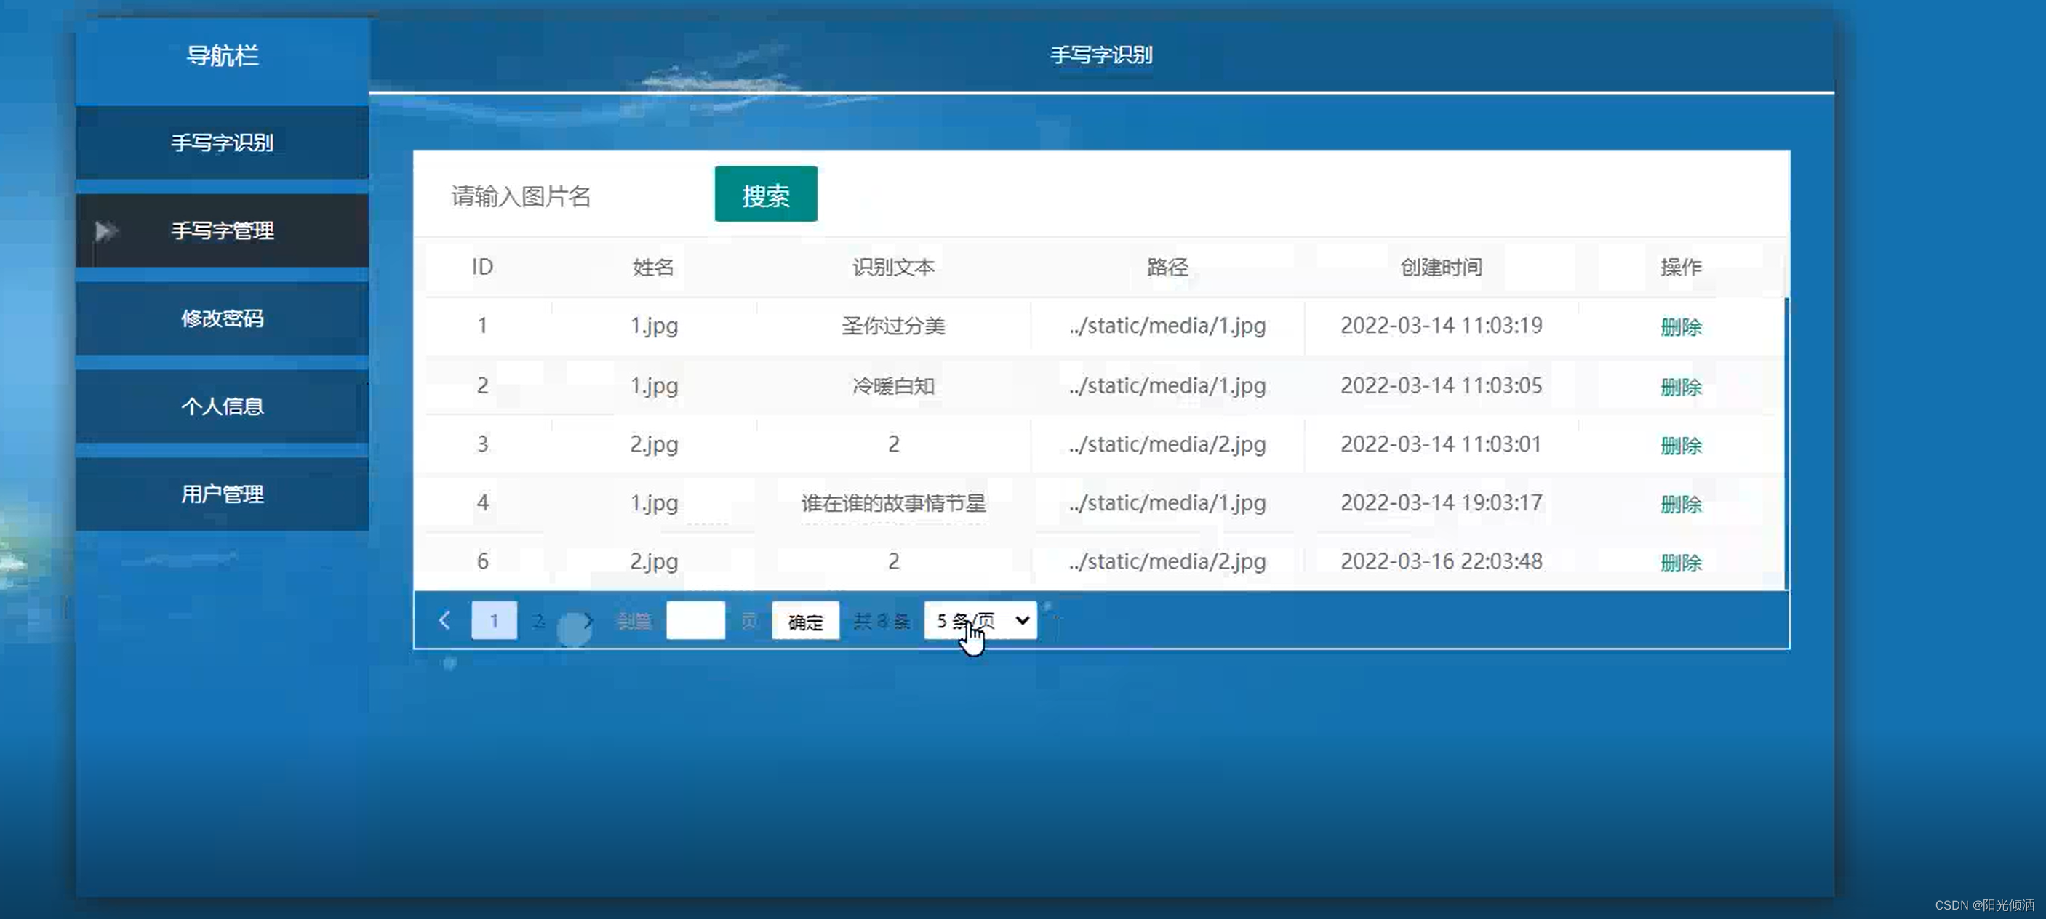
Task: Open the 5 条/页 page size dropdown
Action: [x=980, y=621]
